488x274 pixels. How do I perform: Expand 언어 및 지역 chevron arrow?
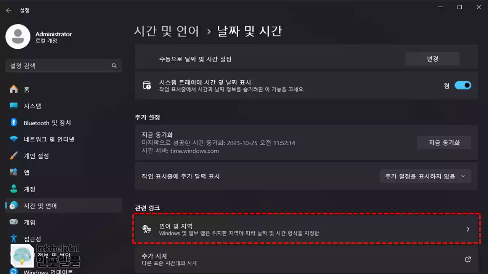click(x=468, y=229)
